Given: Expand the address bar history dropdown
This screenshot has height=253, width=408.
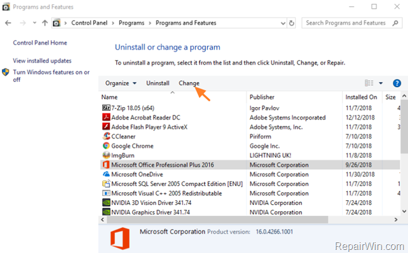Looking at the screenshot, I should coord(283,23).
